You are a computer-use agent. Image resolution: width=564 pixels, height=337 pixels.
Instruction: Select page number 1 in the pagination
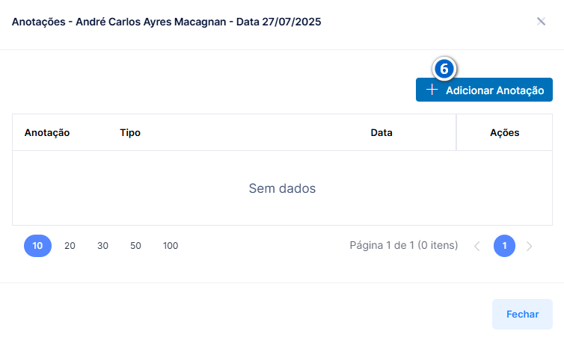pos(504,246)
